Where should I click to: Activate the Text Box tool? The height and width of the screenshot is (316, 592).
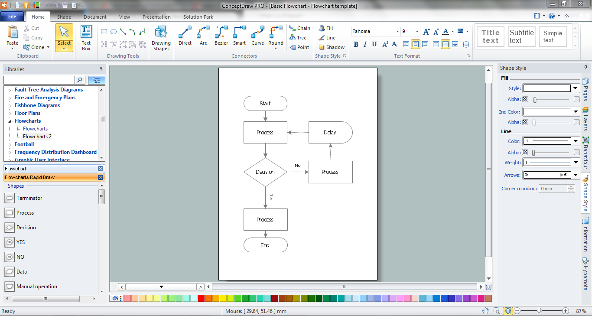(86, 38)
